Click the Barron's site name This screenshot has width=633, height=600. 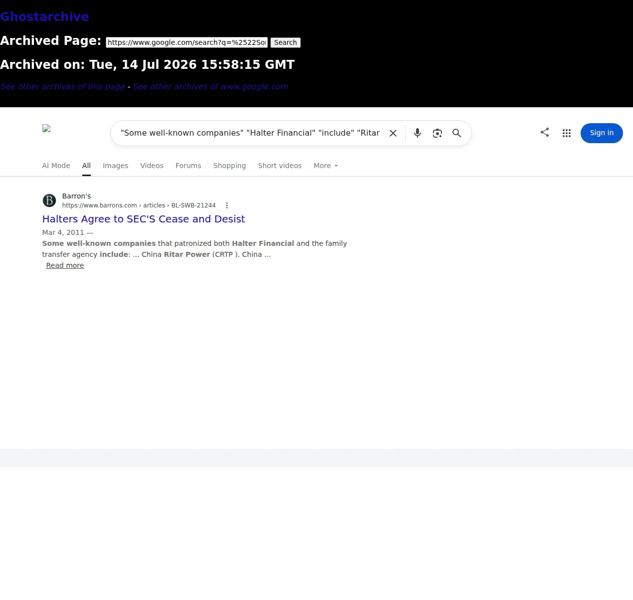(x=76, y=196)
